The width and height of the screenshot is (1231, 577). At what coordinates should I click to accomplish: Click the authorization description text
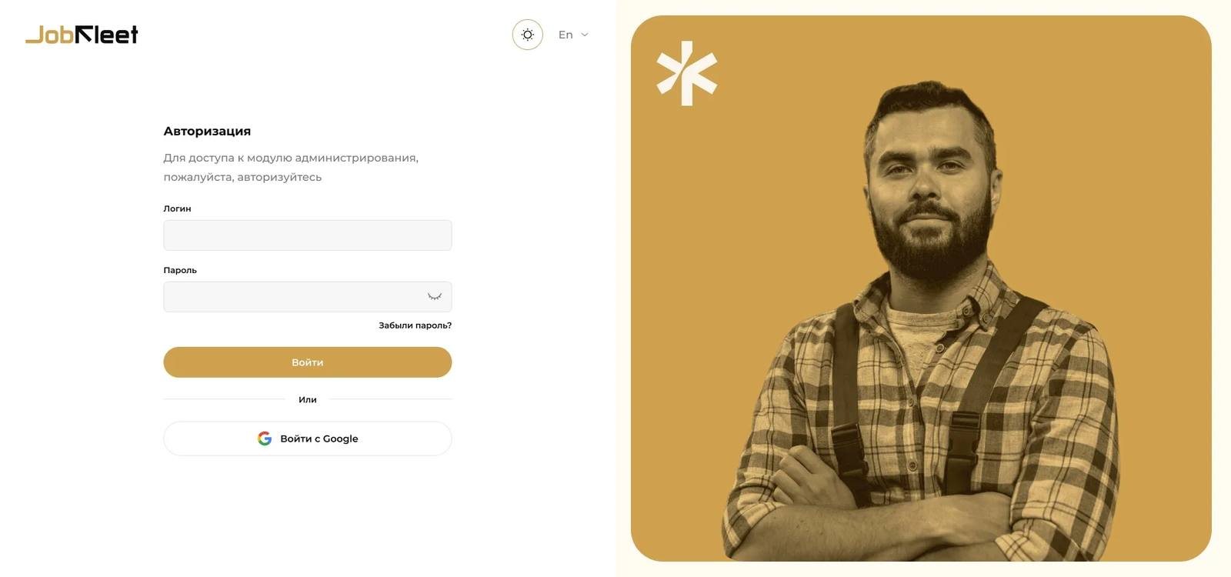[291, 167]
